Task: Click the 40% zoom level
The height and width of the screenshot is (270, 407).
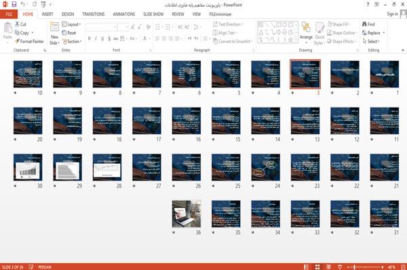Action: pos(391,267)
